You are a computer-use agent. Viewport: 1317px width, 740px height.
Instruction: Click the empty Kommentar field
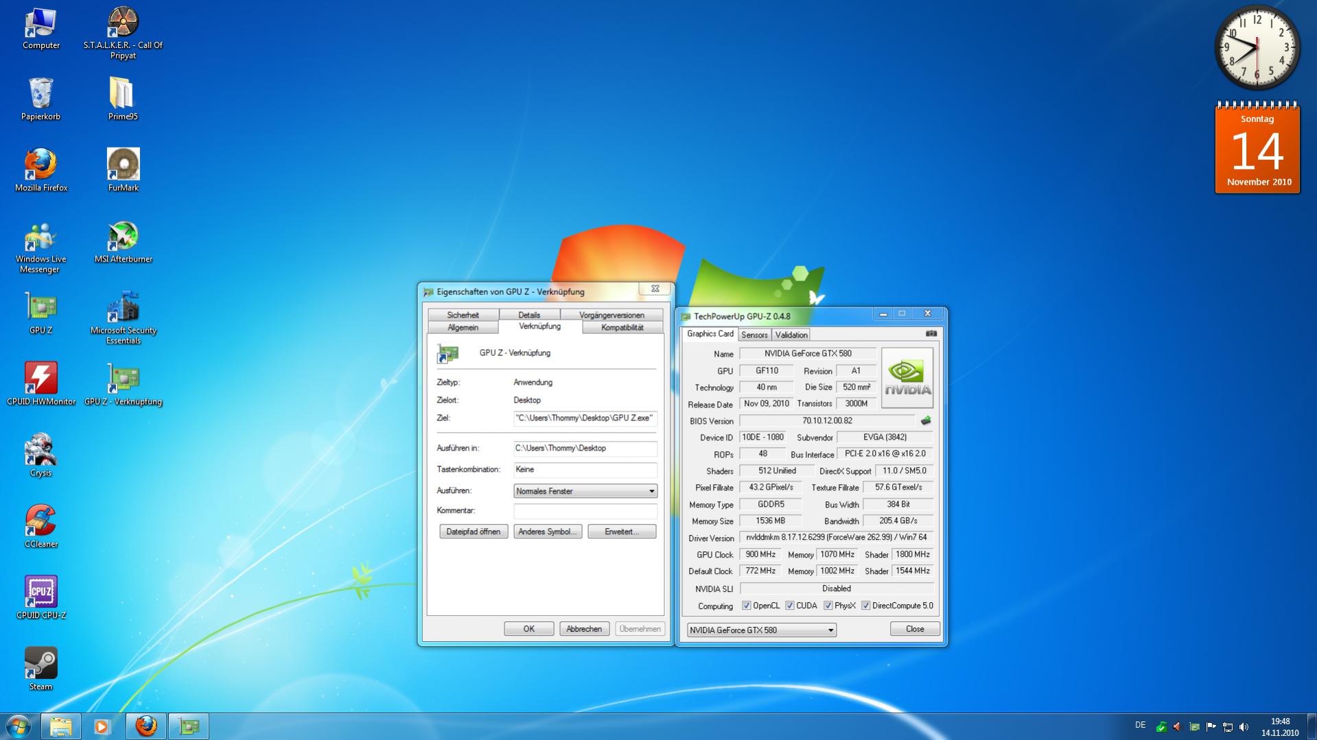(585, 511)
